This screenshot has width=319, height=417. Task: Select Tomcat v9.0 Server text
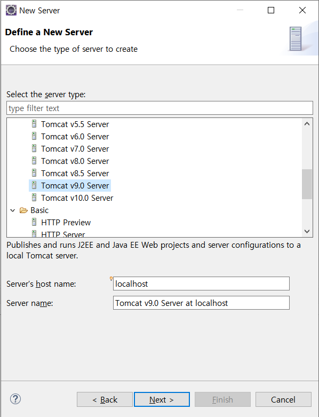[75, 185]
